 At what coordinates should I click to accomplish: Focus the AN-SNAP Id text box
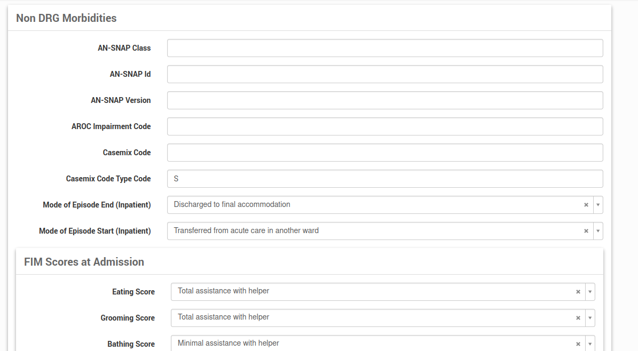coord(384,74)
